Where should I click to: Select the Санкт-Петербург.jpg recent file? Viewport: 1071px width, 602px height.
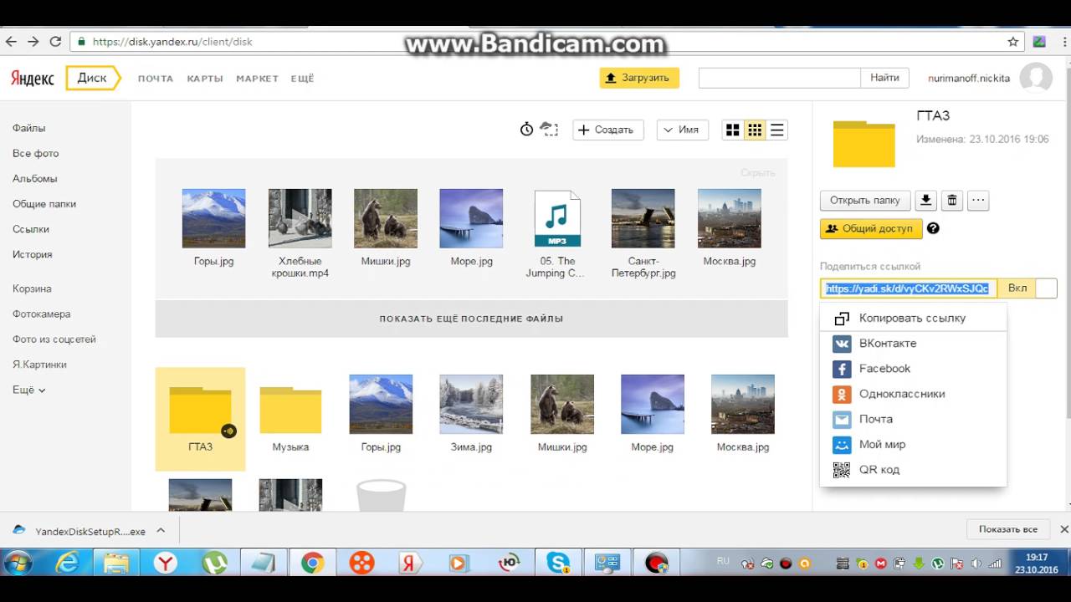point(643,233)
